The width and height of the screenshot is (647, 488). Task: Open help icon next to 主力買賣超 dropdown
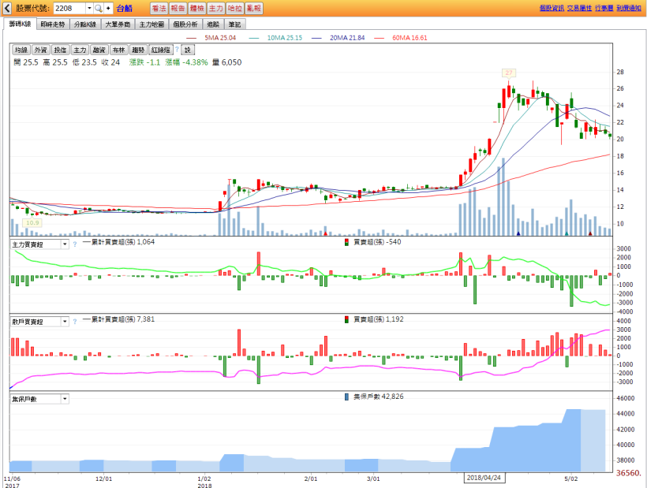coord(75,244)
